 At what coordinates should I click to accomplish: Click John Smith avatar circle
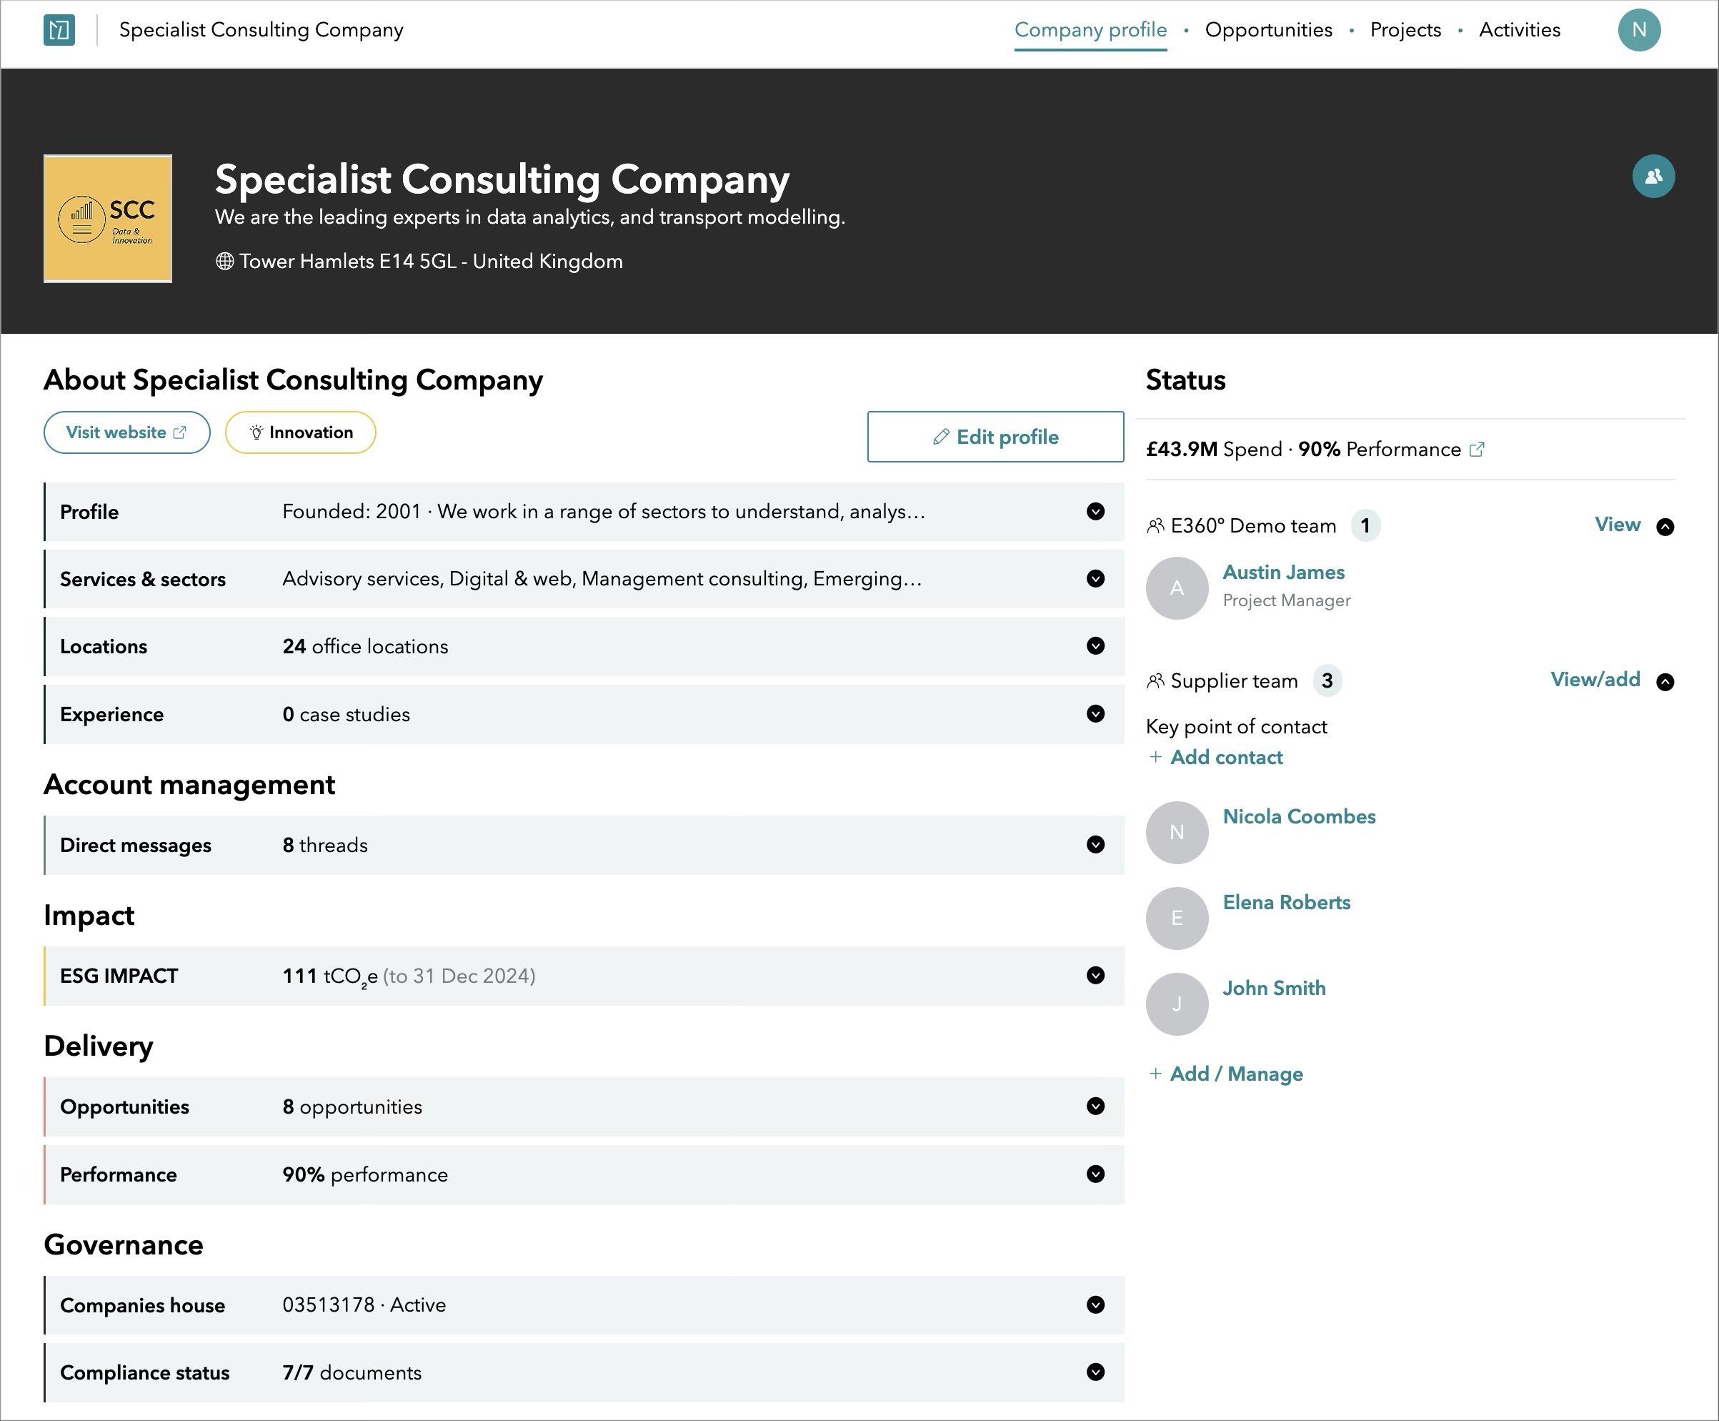[1177, 1004]
